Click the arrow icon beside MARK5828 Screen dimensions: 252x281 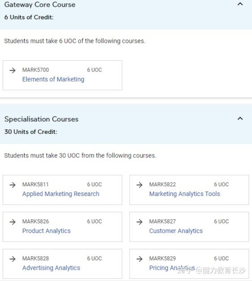(13, 259)
